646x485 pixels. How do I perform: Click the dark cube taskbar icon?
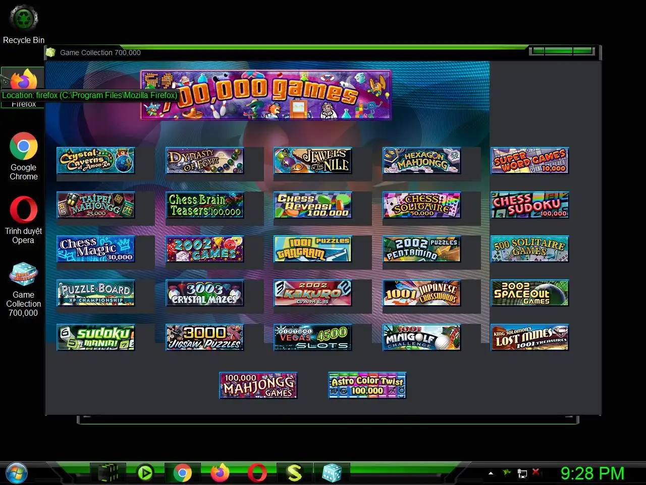108,473
